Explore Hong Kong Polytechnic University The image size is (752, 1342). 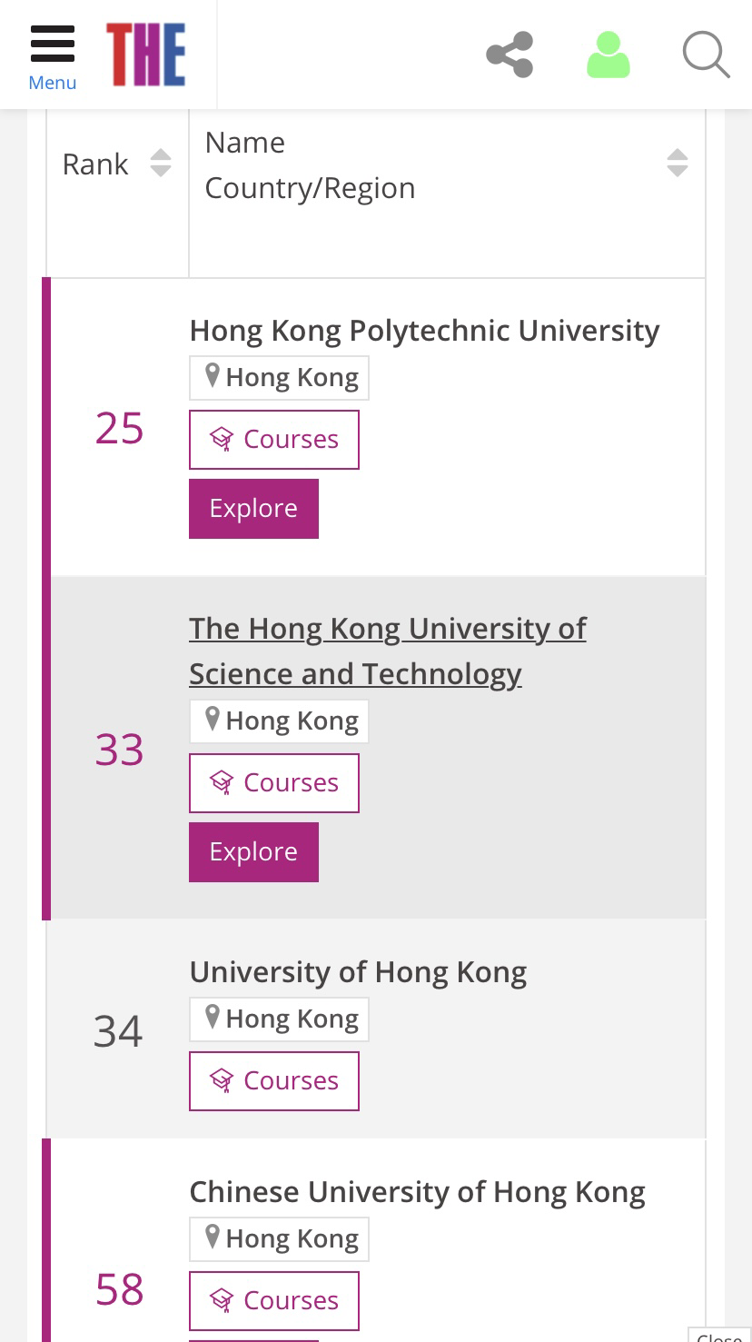[253, 509]
